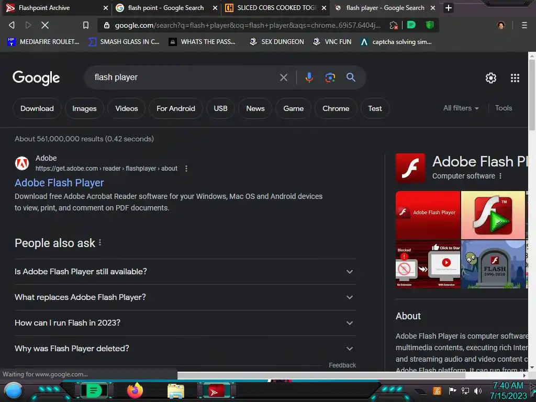Viewport: 536px width, 402px height.
Task: Bookmark this page icon
Action: 86,25
